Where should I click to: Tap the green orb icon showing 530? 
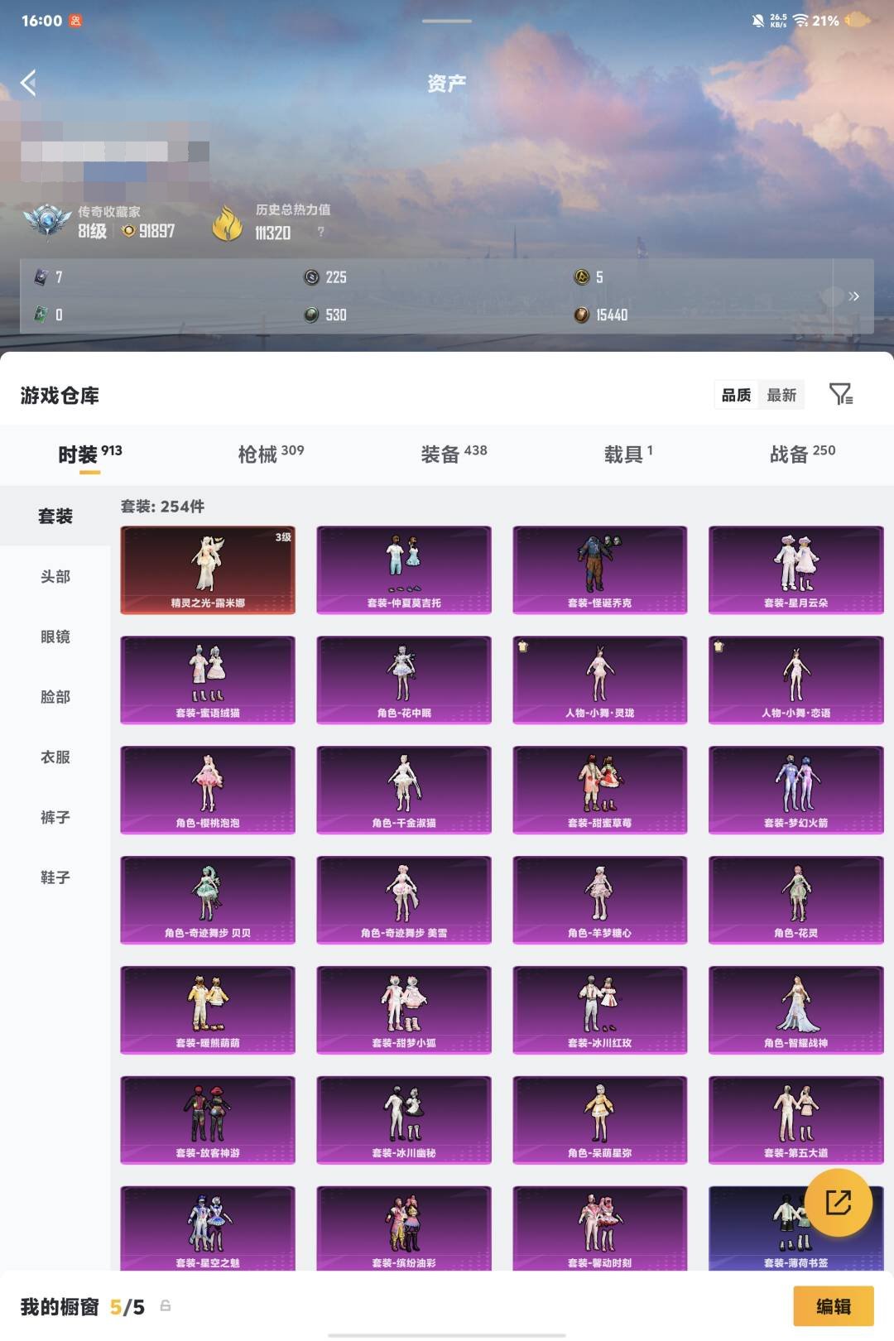[311, 315]
